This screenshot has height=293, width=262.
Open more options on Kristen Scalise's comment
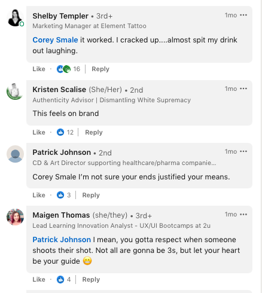(x=243, y=88)
